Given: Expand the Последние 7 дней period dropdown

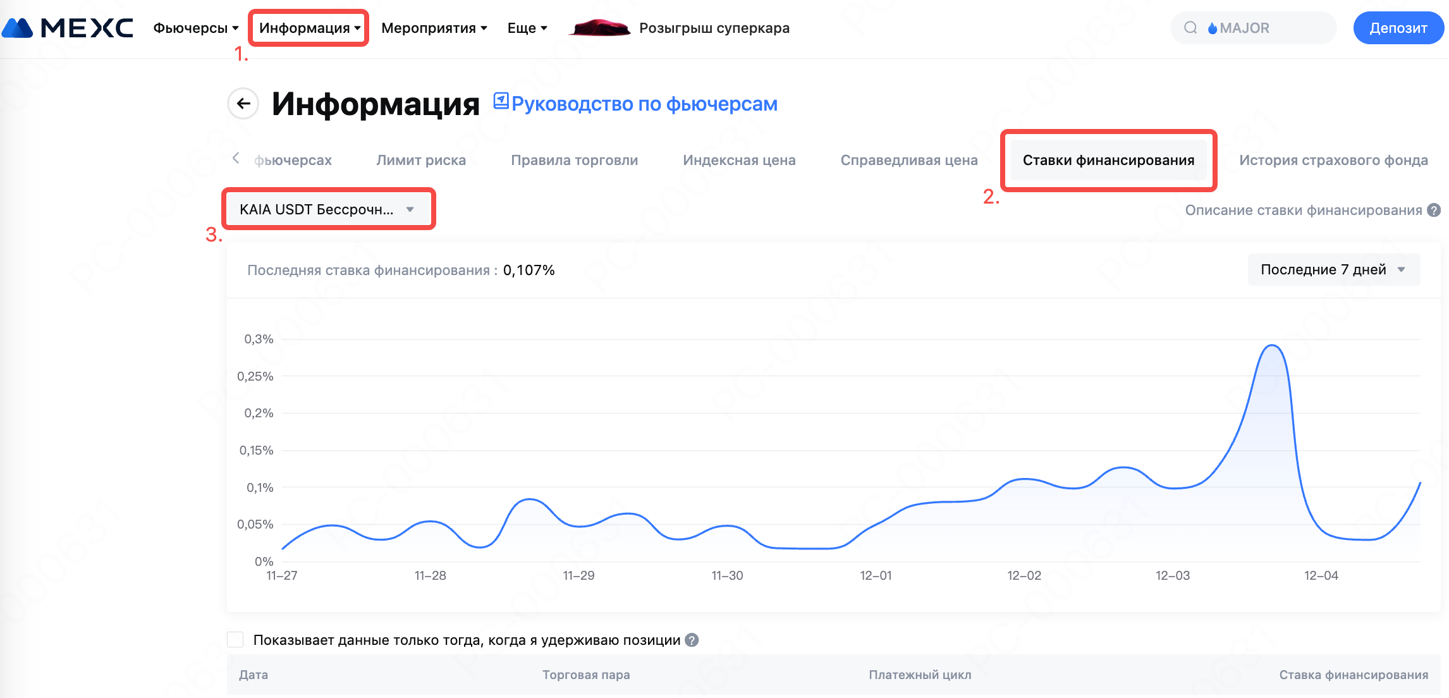Looking at the screenshot, I should coord(1333,270).
